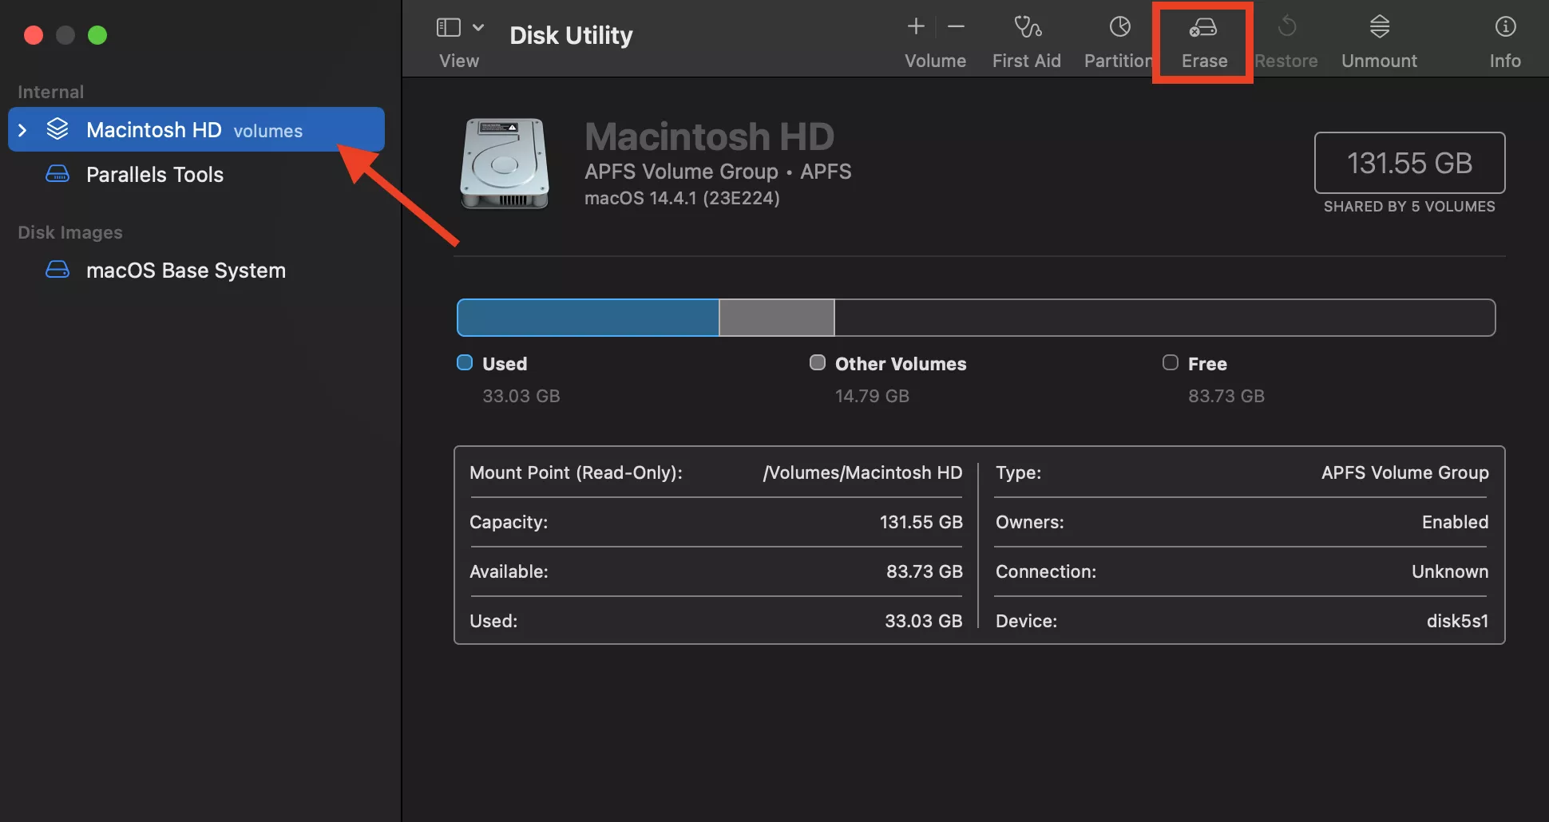Click the large Macintosh HD drive icon
Viewport: 1549px width, 822px height.
coord(505,164)
